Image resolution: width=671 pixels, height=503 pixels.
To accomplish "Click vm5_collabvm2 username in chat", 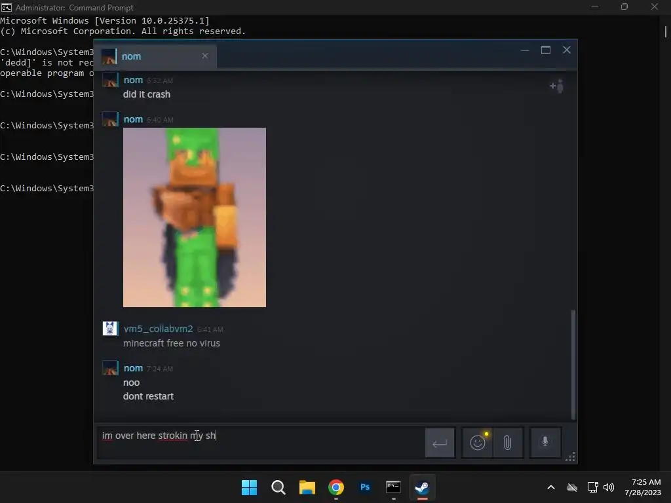I will coord(159,329).
